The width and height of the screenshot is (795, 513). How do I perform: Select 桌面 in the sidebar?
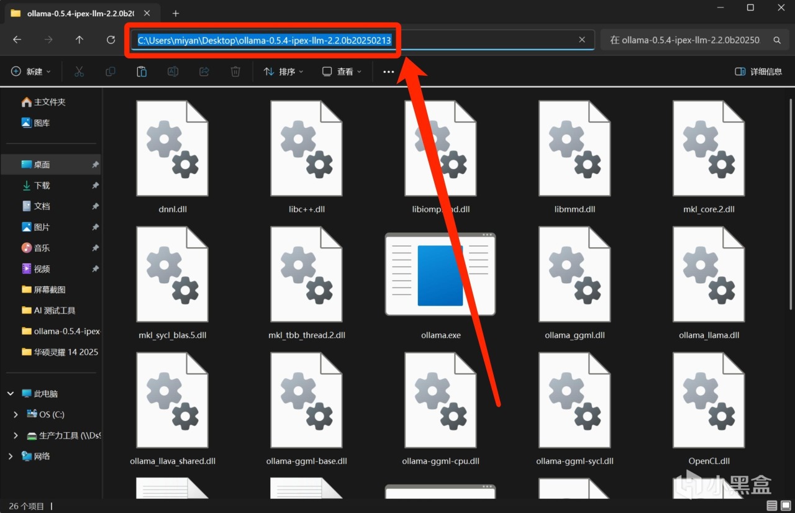[51, 165]
